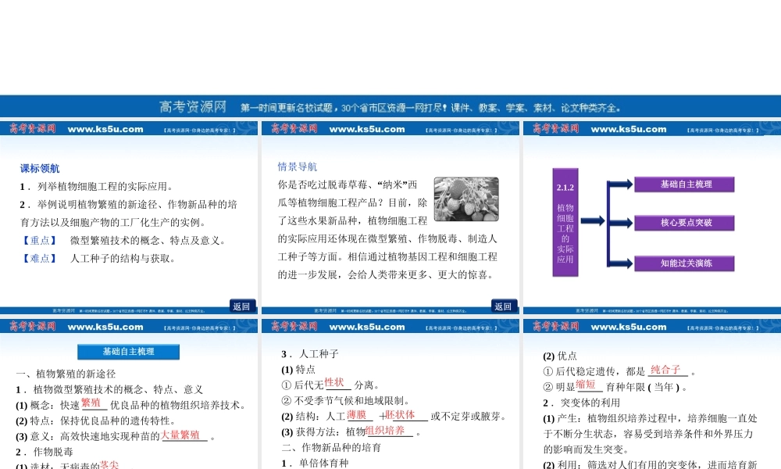This screenshot has height=469, width=781.
Task: Select the heading '一、植物繁殖的新途径'
Action: 66,374
